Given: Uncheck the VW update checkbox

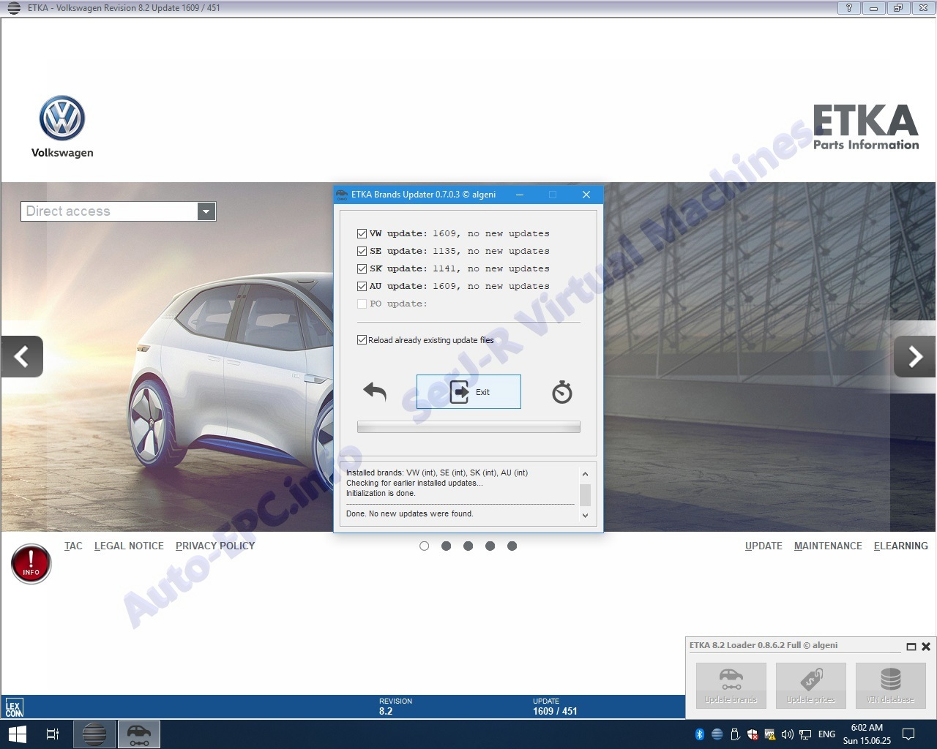Looking at the screenshot, I should coord(362,234).
